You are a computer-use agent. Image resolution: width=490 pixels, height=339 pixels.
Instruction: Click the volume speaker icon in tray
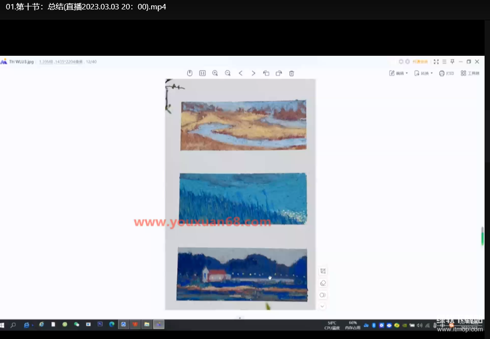click(x=419, y=325)
